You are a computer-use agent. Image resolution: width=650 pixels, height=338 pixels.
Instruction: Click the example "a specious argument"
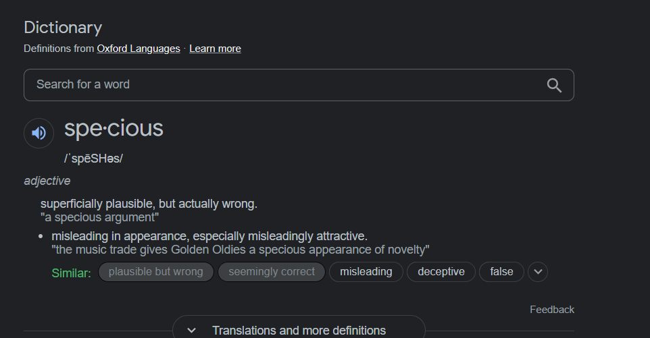pos(99,217)
